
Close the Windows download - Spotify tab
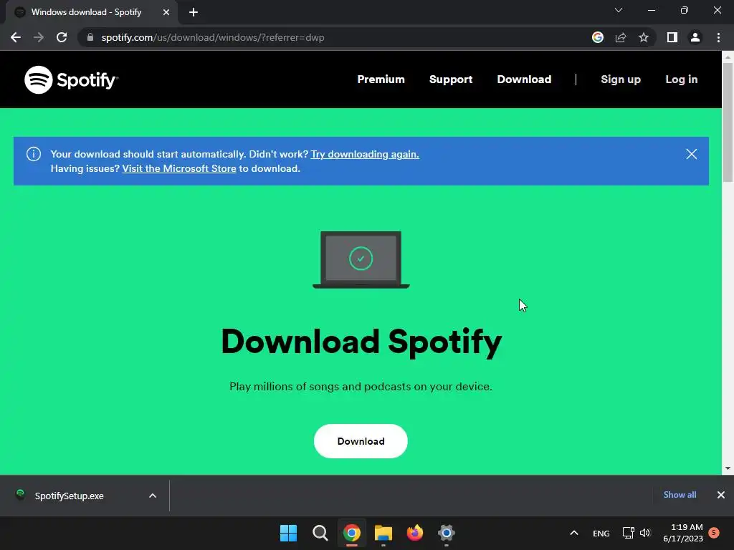coord(166,12)
